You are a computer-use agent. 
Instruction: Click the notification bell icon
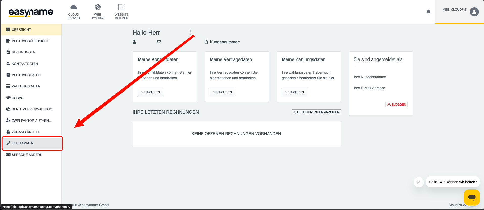pyautogui.click(x=428, y=12)
